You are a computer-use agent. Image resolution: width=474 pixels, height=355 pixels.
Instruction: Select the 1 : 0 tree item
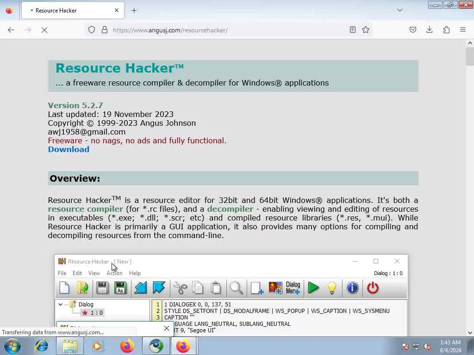coord(93,313)
